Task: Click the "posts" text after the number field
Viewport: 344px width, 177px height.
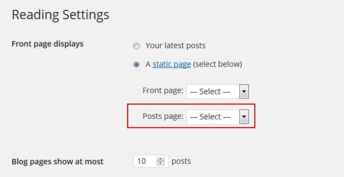Action: (181, 161)
